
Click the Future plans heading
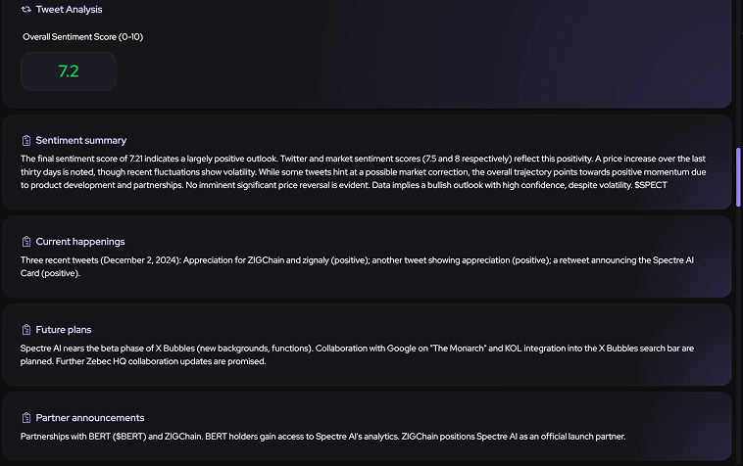pos(64,330)
